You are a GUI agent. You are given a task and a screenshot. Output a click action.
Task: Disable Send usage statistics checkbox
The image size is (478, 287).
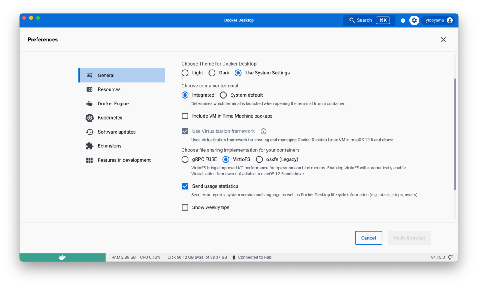(185, 186)
